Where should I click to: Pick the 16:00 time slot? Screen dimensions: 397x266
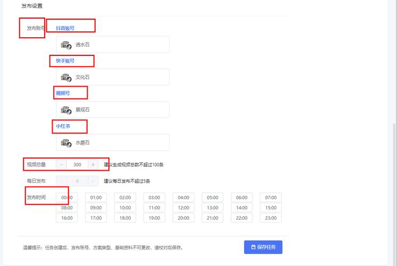pyautogui.click(x=67, y=218)
